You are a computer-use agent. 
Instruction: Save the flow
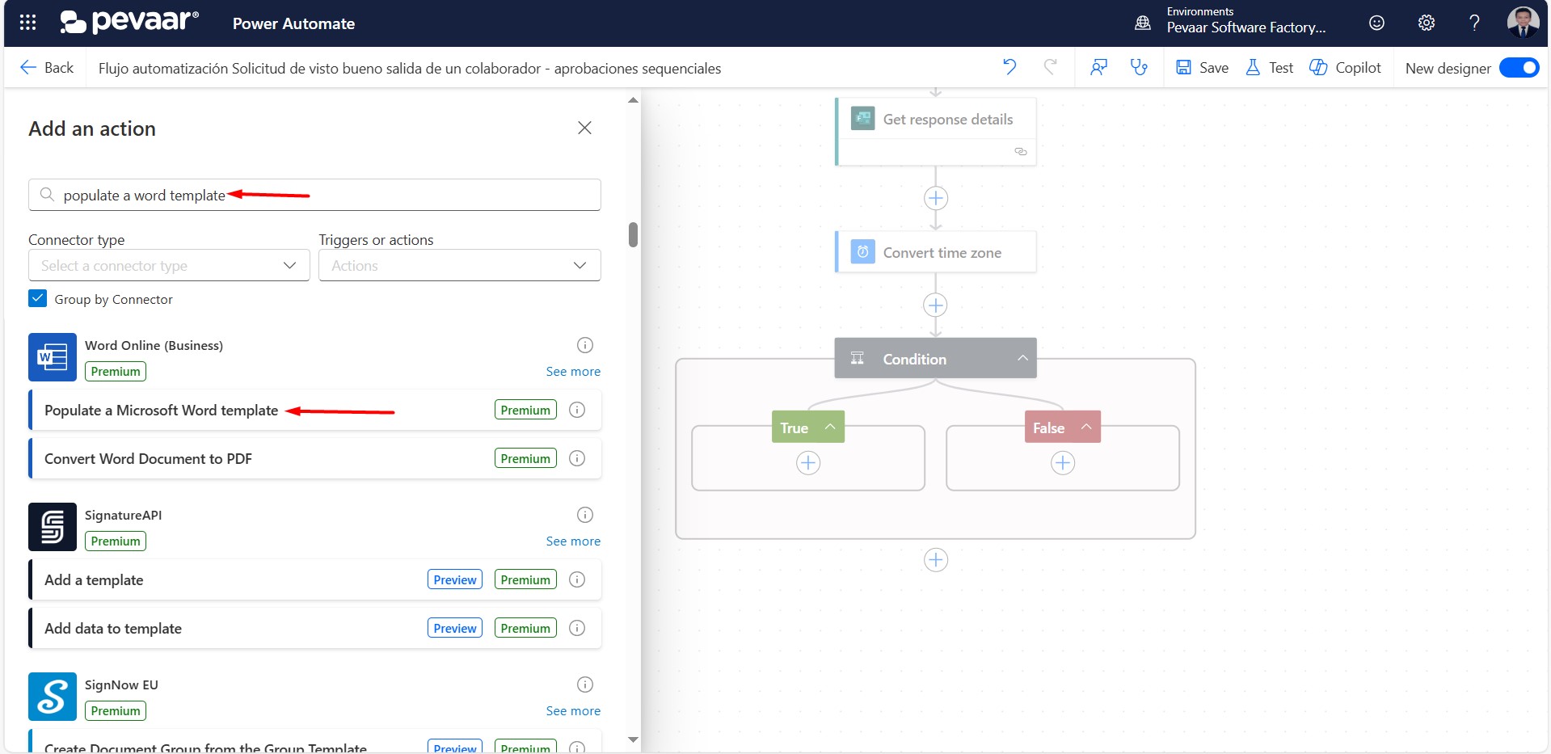pos(1202,68)
